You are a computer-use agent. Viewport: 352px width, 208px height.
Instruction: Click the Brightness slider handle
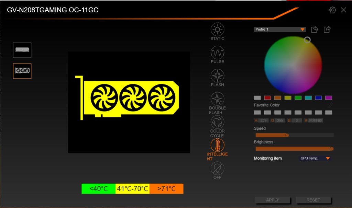tap(332, 149)
